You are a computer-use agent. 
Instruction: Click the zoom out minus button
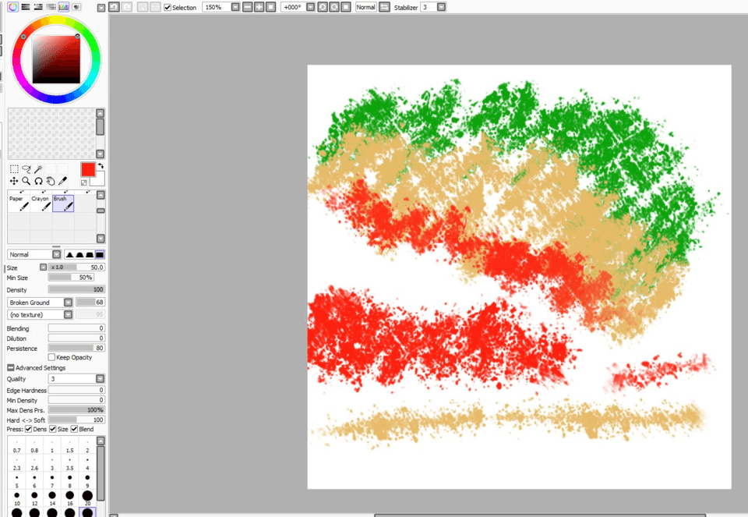pos(247,7)
